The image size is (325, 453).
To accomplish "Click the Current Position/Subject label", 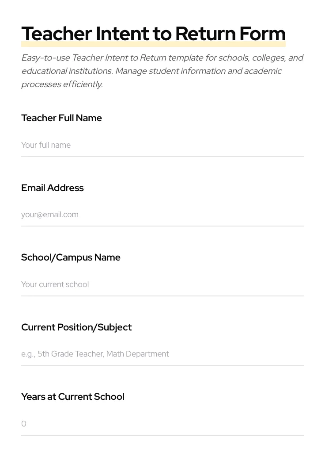I will tap(76, 327).
